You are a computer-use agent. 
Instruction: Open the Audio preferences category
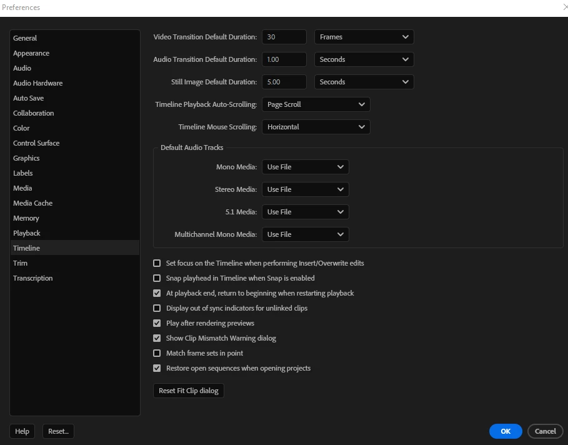74,68
